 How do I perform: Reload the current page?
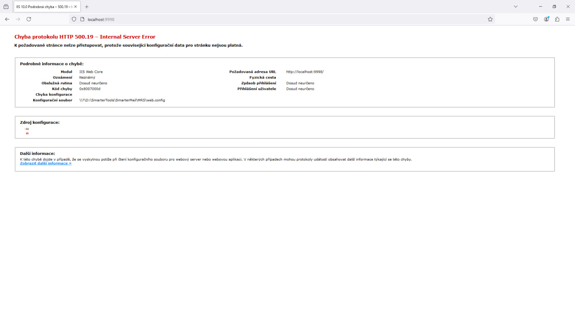[29, 19]
